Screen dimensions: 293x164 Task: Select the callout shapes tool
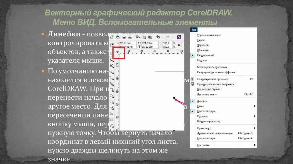click(112, 108)
